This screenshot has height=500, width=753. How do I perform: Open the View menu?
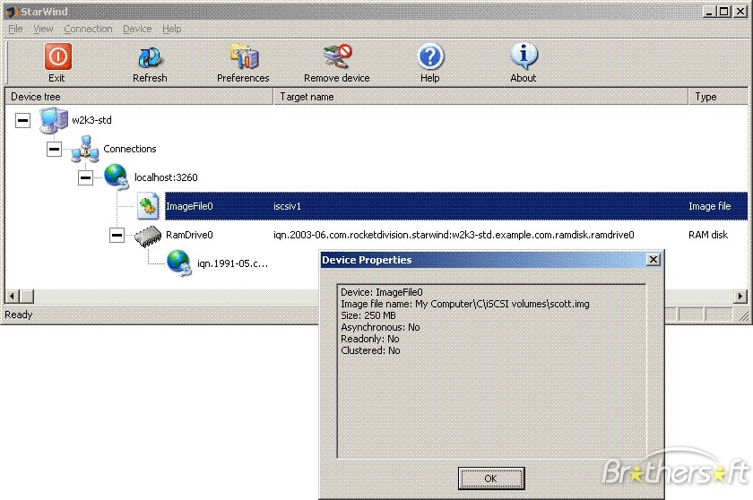point(43,29)
